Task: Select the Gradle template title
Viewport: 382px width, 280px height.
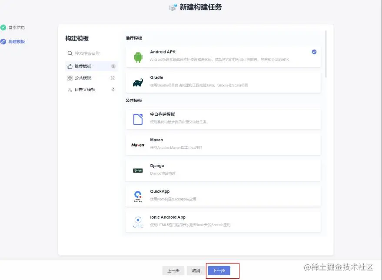Action: (156, 77)
